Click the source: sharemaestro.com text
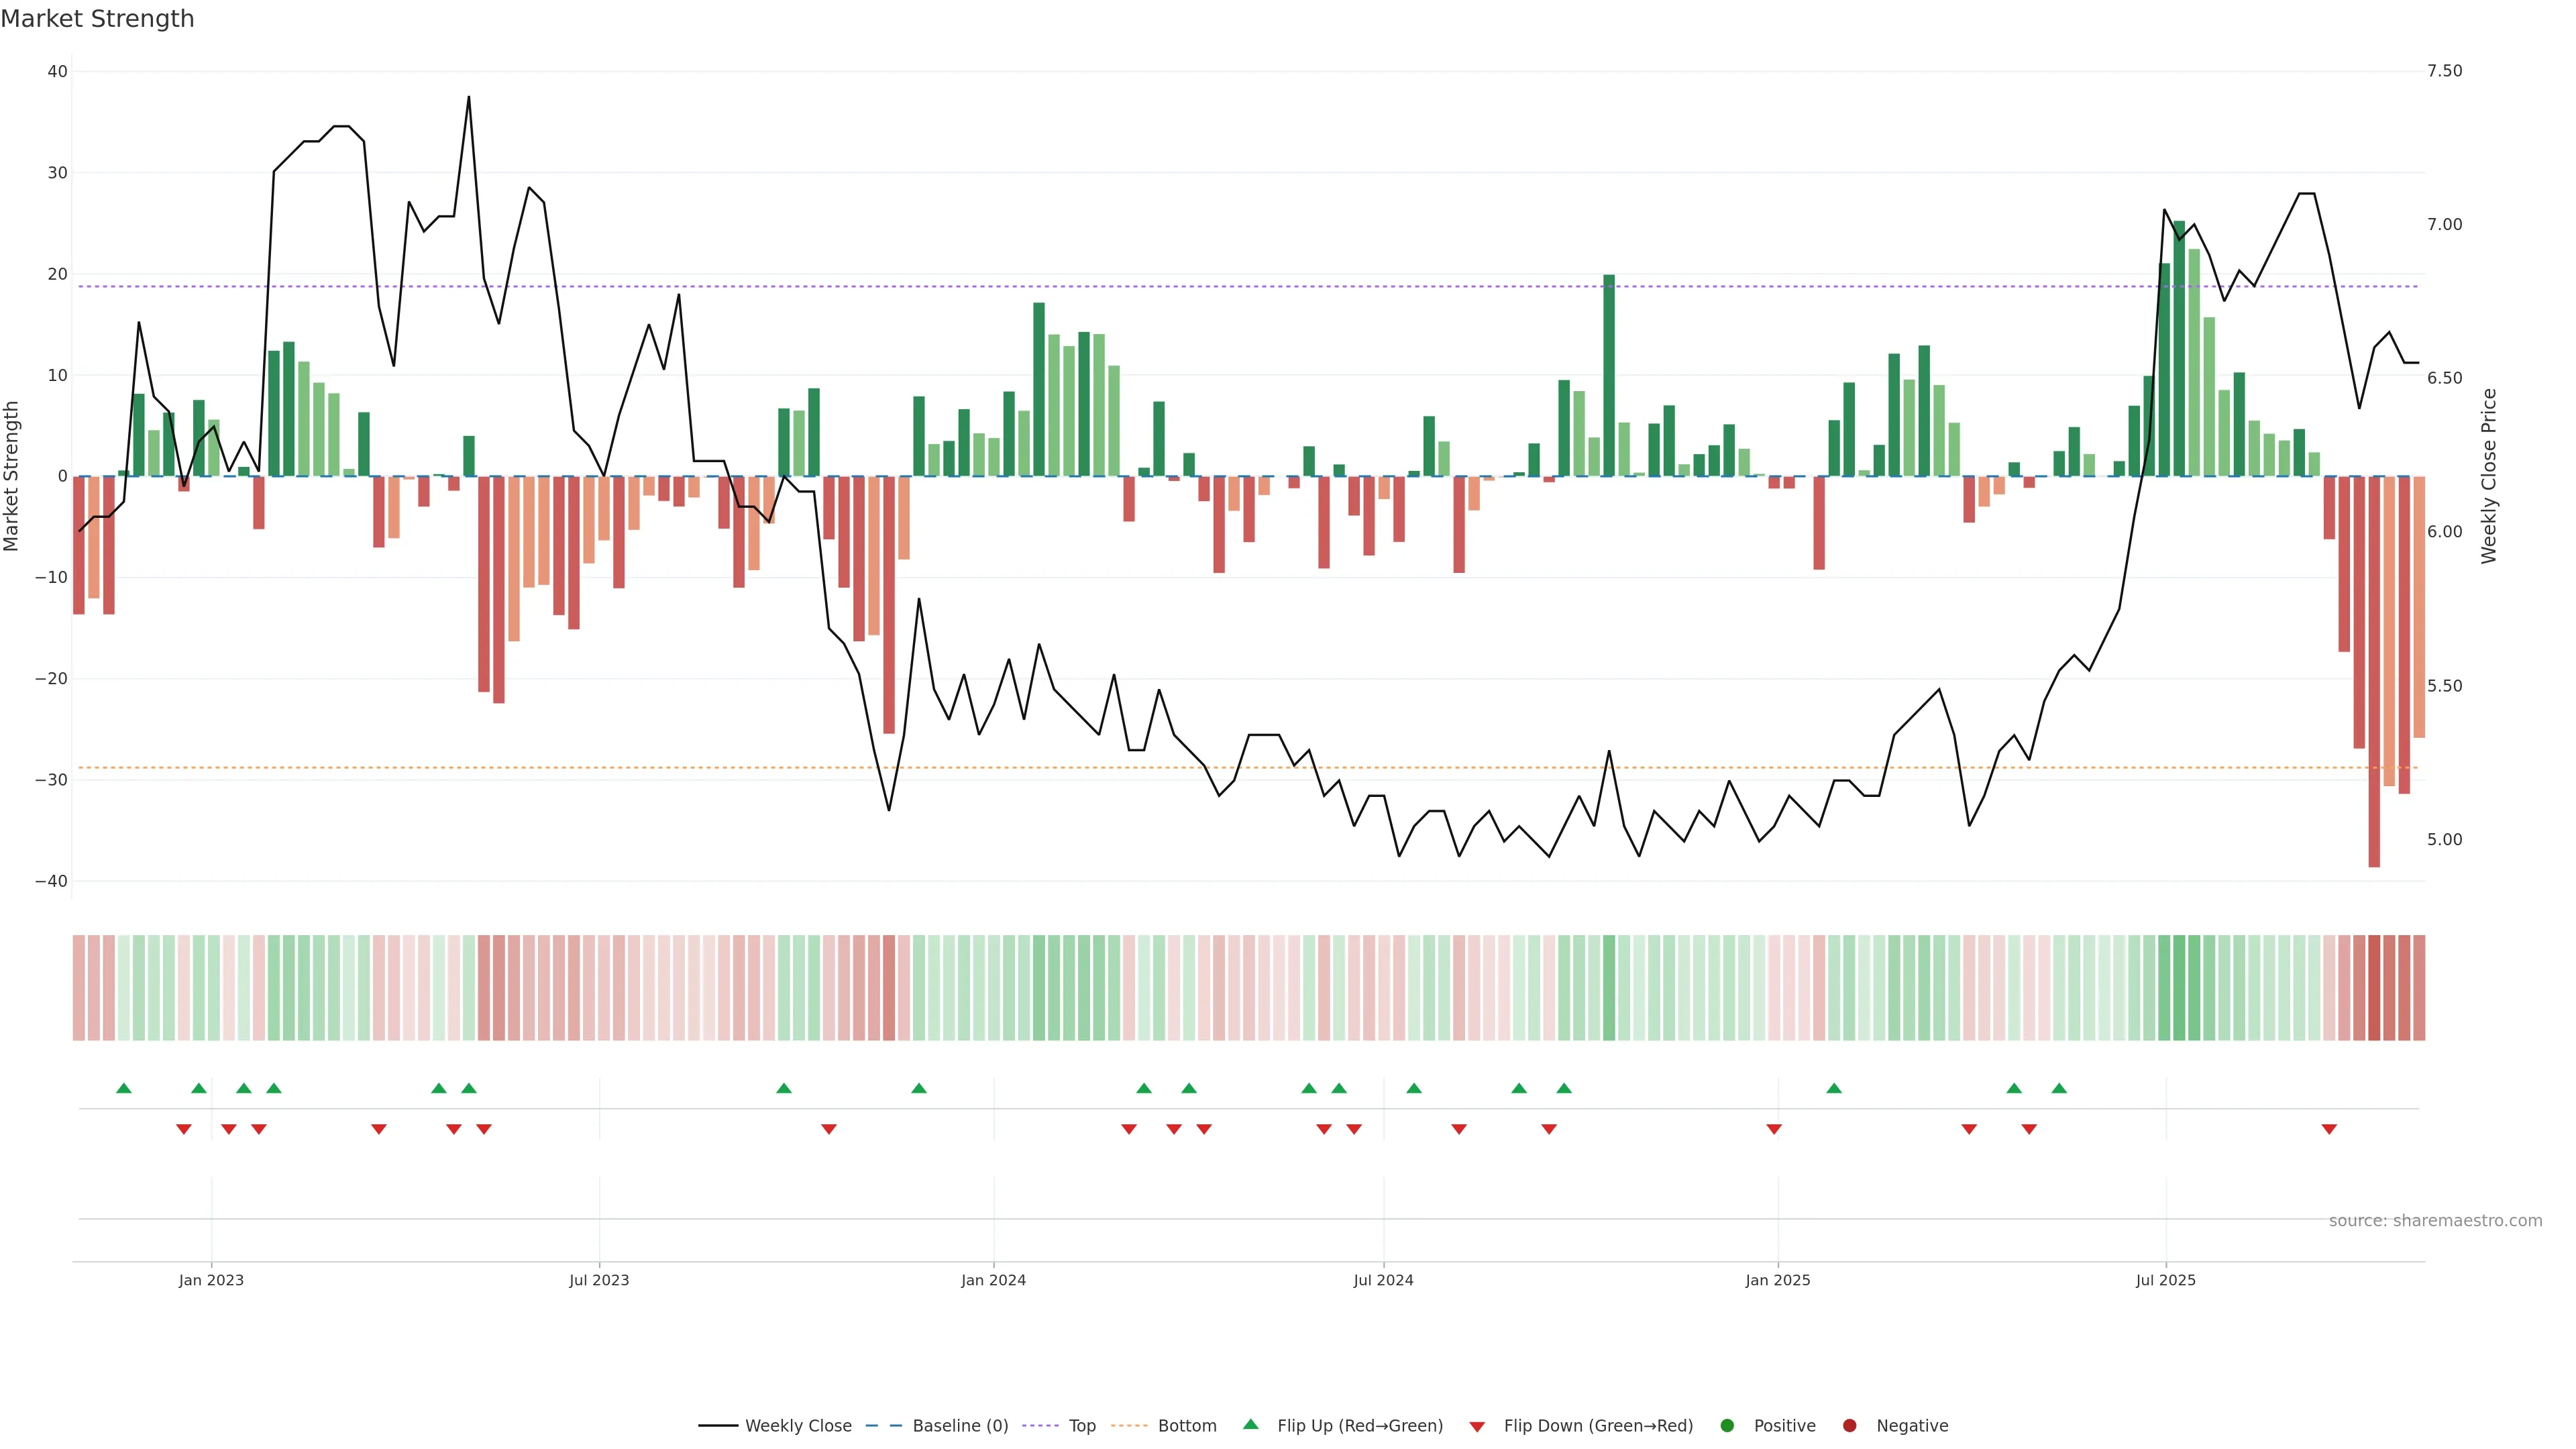 pos(2435,1220)
